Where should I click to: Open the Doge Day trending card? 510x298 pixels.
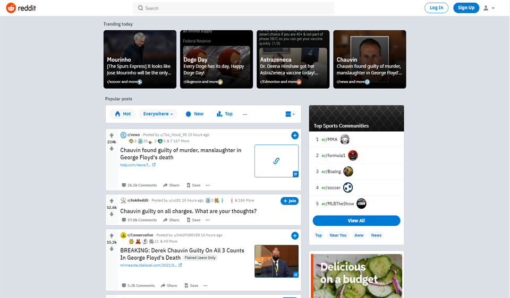click(216, 59)
